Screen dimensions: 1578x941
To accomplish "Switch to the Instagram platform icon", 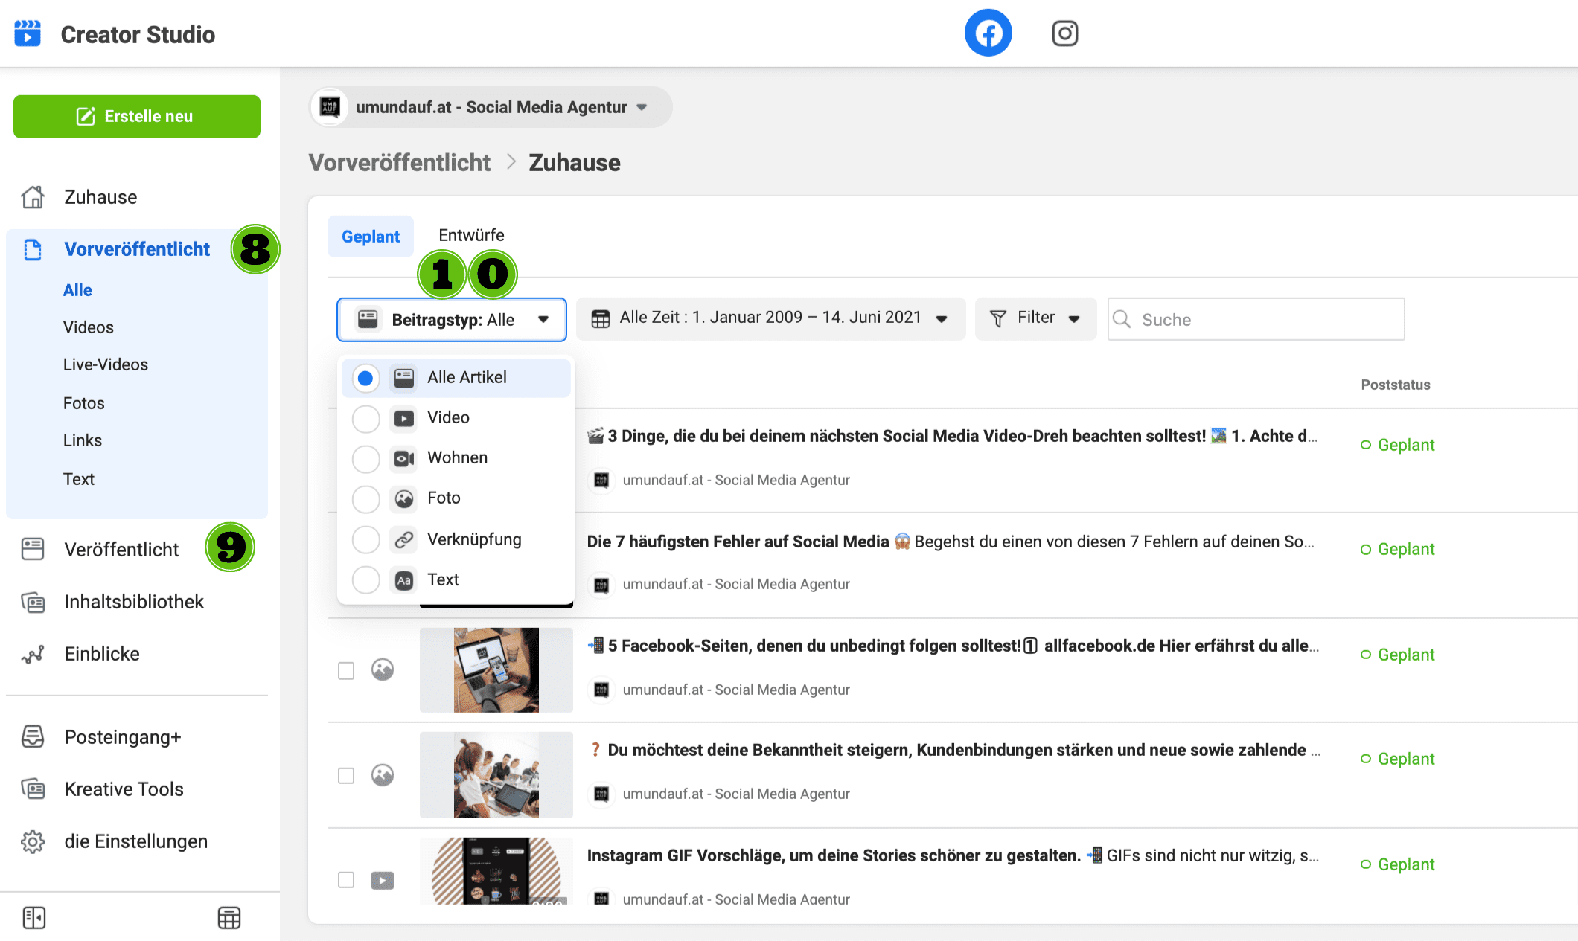I will pyautogui.click(x=1064, y=33).
